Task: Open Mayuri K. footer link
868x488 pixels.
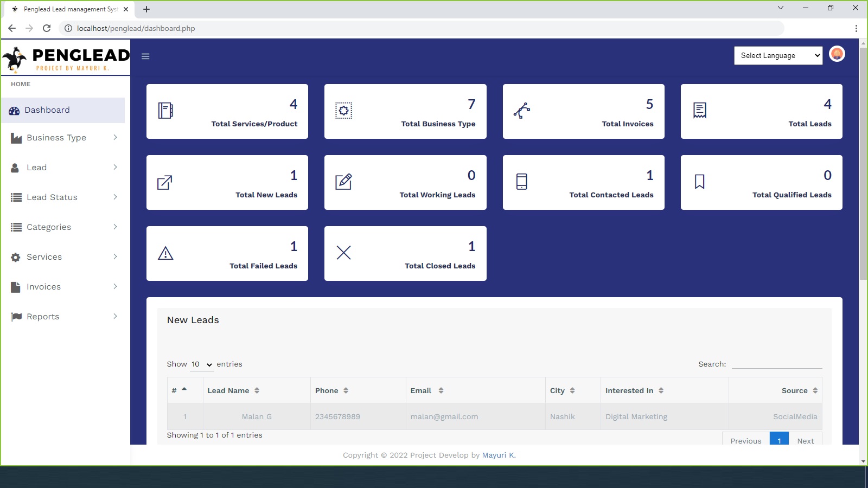Action: (x=499, y=455)
